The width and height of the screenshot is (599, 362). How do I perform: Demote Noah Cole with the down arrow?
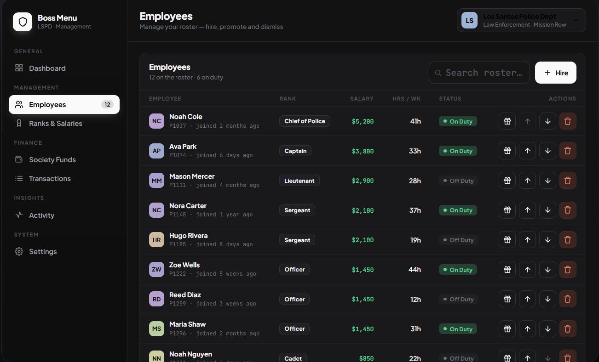pyautogui.click(x=547, y=121)
